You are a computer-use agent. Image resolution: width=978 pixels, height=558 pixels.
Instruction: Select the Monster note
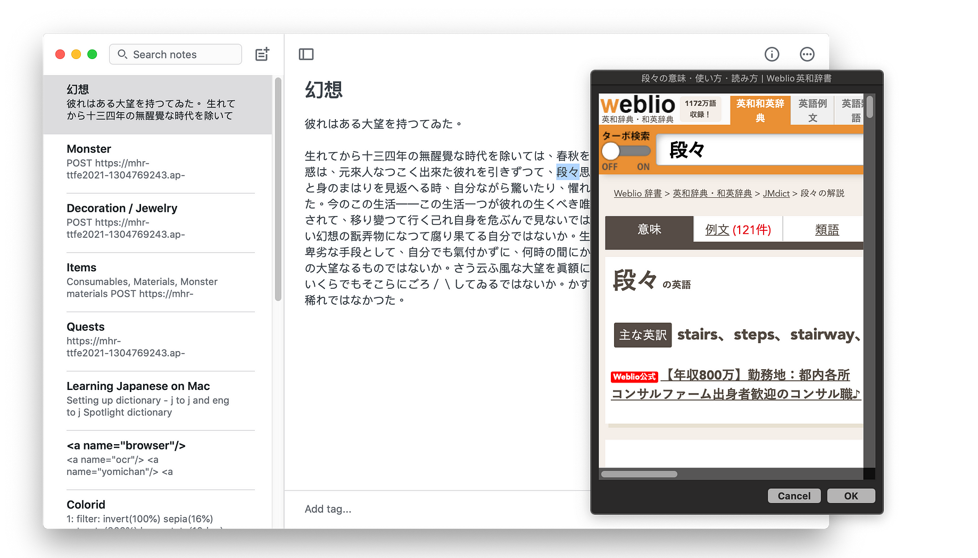[158, 163]
